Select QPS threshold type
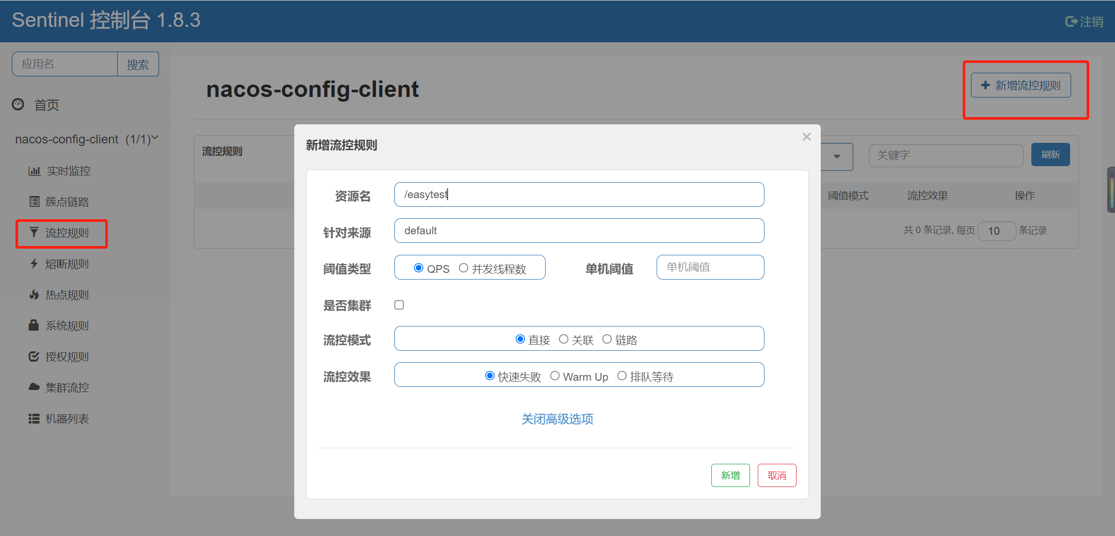 (419, 268)
